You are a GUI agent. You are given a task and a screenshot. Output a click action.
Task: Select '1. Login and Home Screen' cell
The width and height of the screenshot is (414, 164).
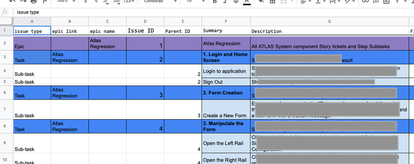click(x=226, y=57)
